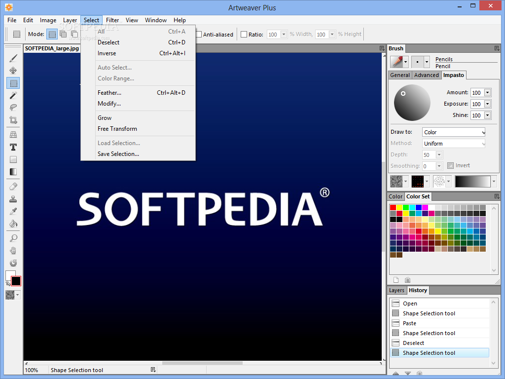Select the Magic Wand tool
Viewport: 505px width, 379px height.
pos(13,95)
